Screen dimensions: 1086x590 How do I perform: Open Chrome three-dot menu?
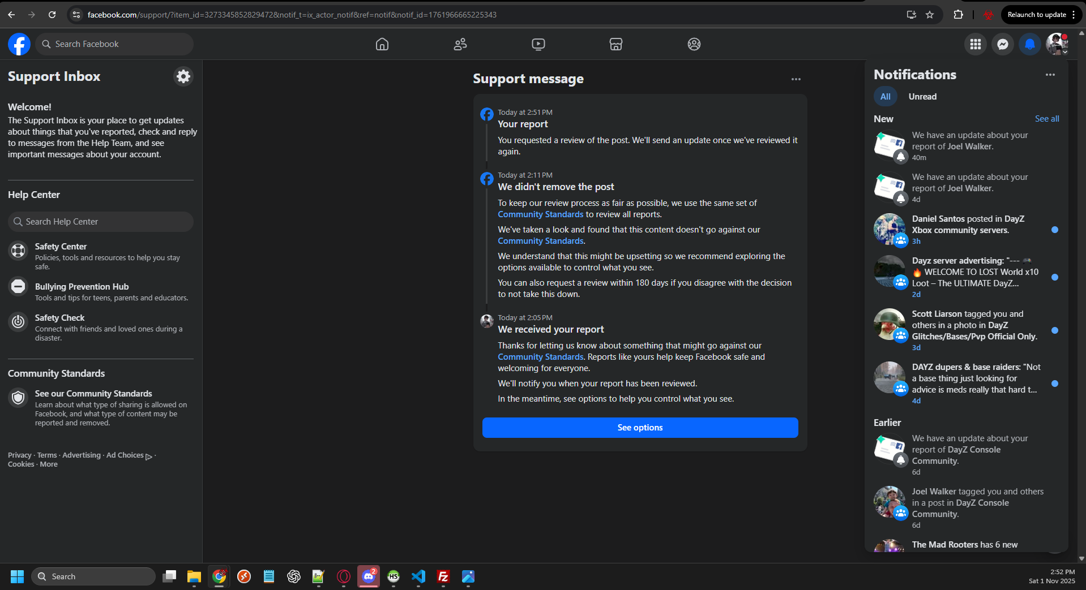click(x=1074, y=15)
